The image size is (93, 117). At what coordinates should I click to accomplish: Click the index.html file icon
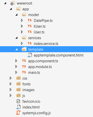18,107
